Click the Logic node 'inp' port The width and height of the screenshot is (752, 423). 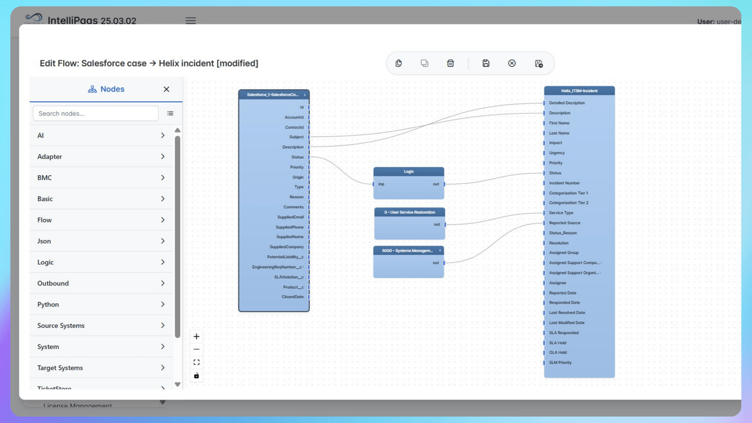pos(374,184)
